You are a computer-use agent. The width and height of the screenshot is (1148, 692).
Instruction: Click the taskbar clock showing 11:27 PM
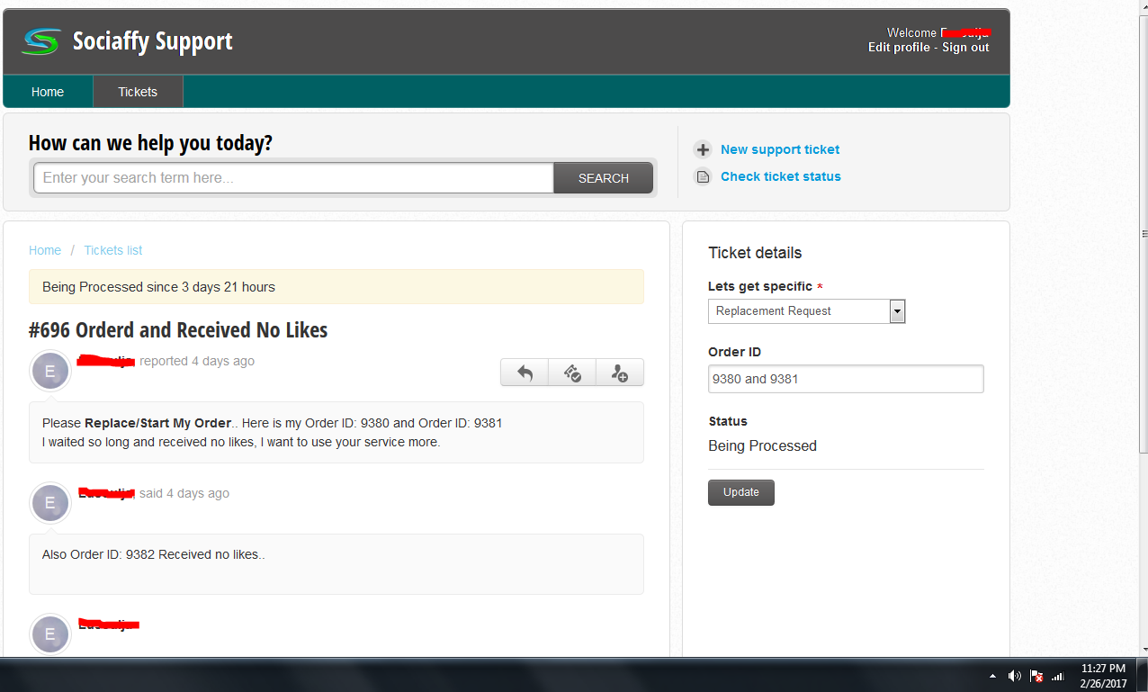(x=1103, y=676)
